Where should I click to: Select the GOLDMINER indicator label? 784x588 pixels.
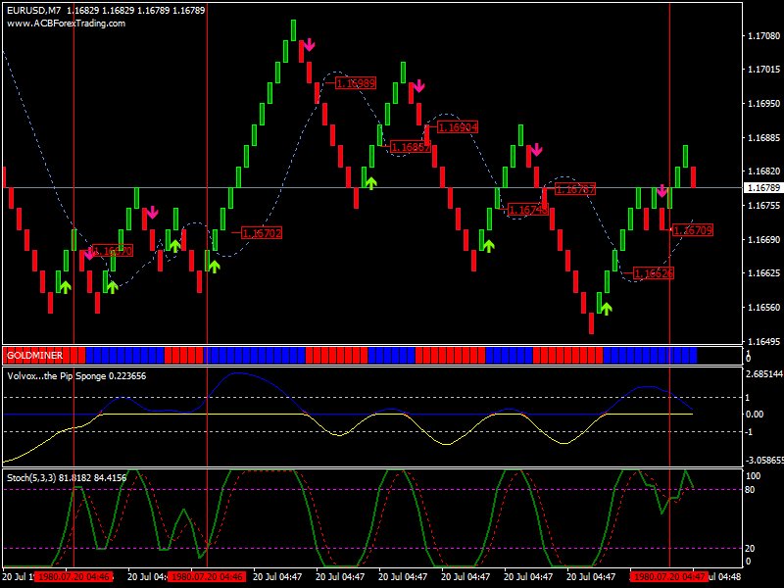[x=34, y=354]
